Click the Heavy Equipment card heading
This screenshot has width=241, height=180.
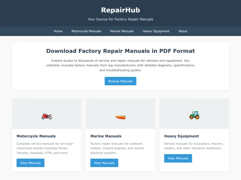(x=182, y=136)
